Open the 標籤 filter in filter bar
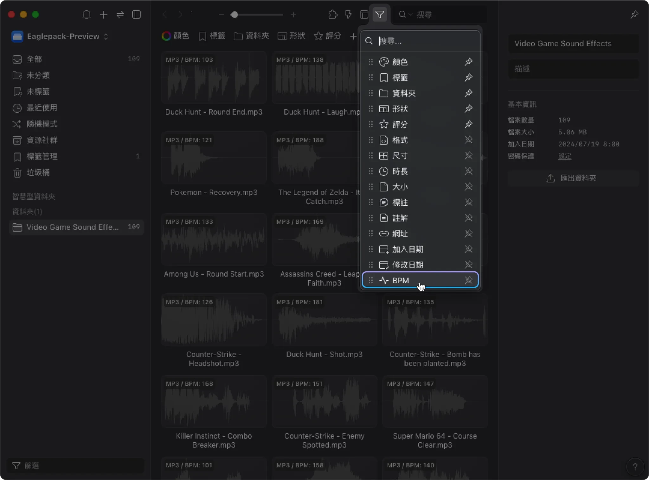Screen dimensions: 649x480 (x=212, y=36)
